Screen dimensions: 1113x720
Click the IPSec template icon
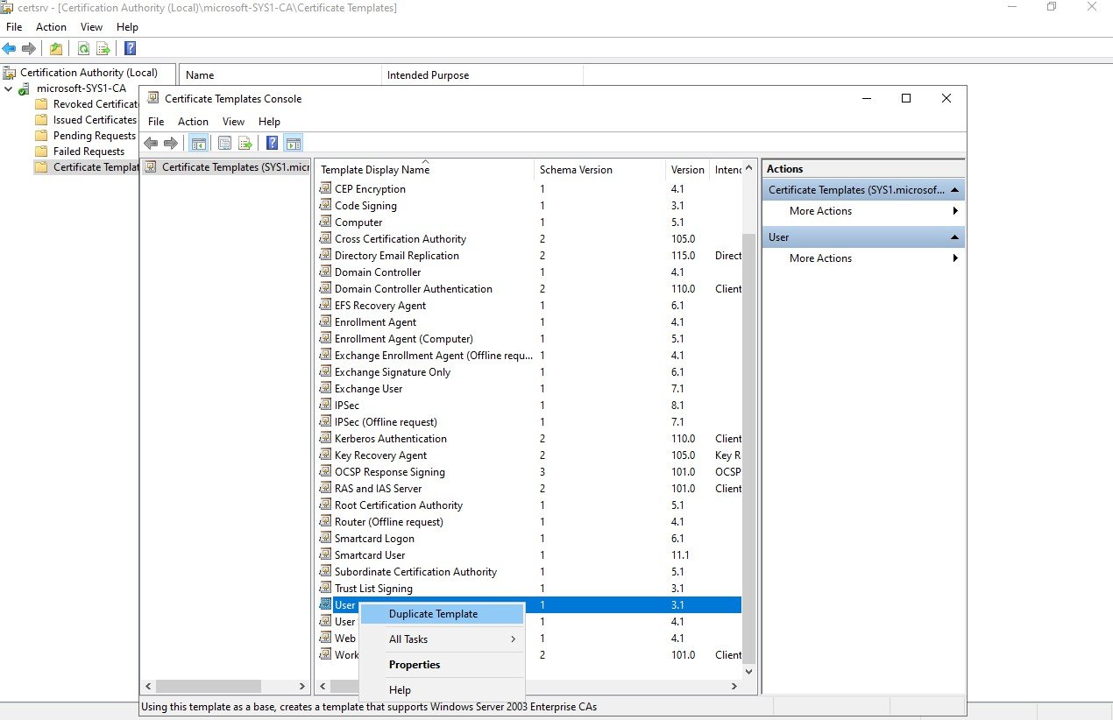(326, 405)
